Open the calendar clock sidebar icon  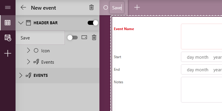8,38
